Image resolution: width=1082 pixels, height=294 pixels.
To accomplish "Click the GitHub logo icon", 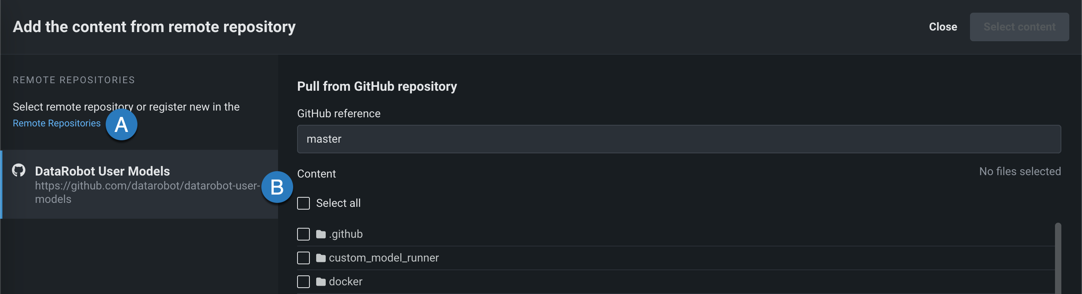I will point(19,170).
